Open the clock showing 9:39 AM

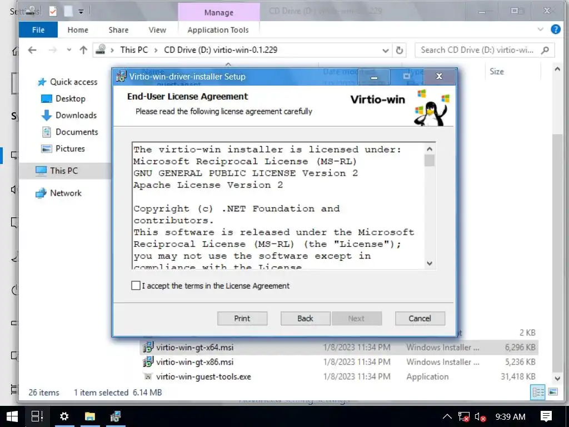(x=510, y=417)
